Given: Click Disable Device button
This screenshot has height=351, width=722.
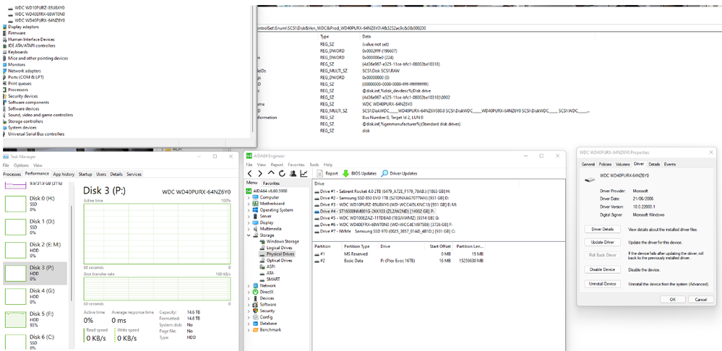Looking at the screenshot, I should pyautogui.click(x=602, y=269).
